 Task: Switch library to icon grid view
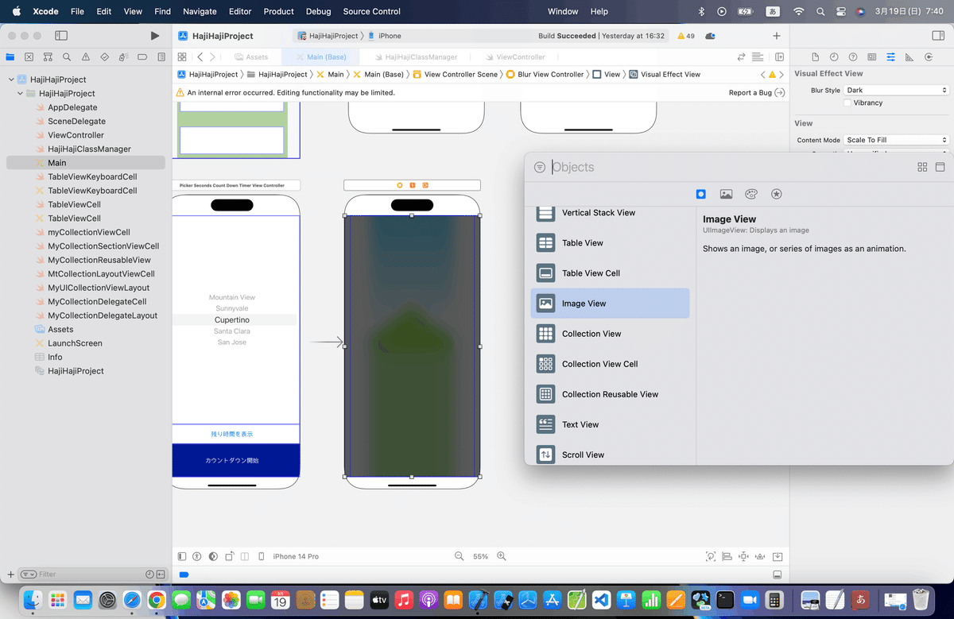[x=922, y=167]
